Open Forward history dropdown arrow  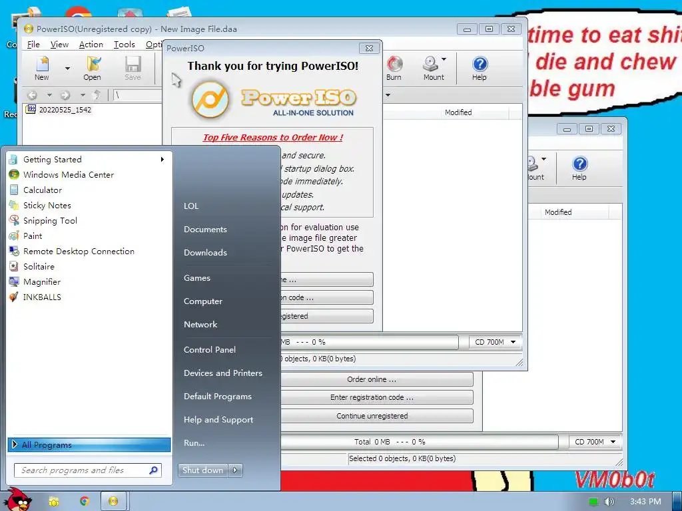pos(83,95)
